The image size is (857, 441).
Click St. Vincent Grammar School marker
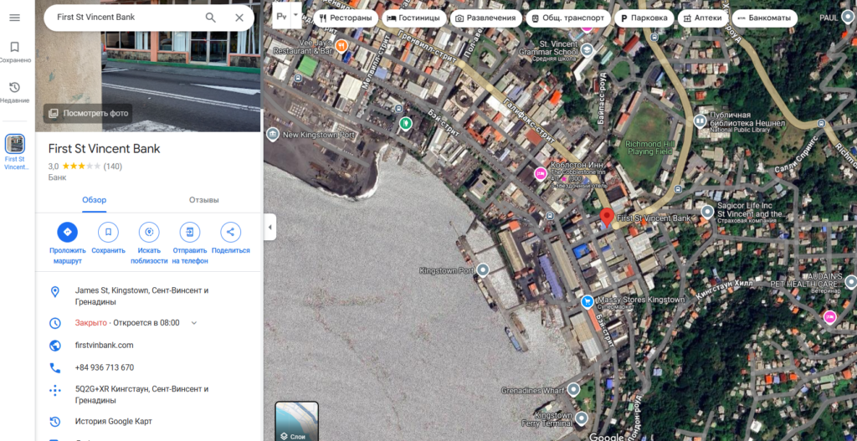[587, 49]
